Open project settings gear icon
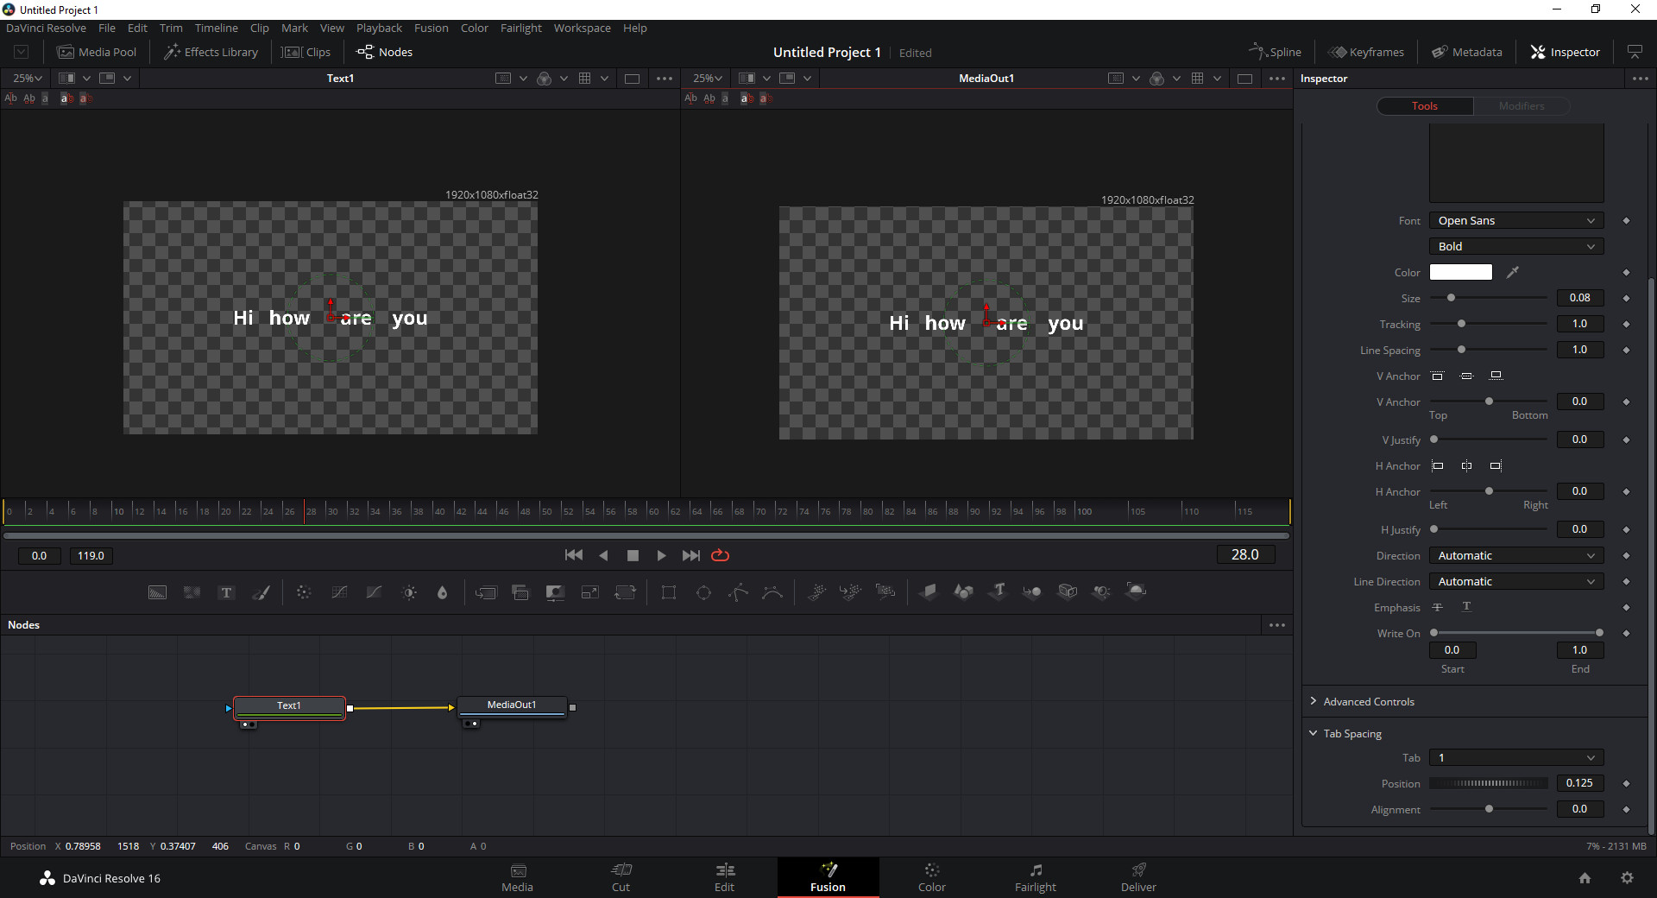Image resolution: width=1657 pixels, height=898 pixels. coord(1627,877)
